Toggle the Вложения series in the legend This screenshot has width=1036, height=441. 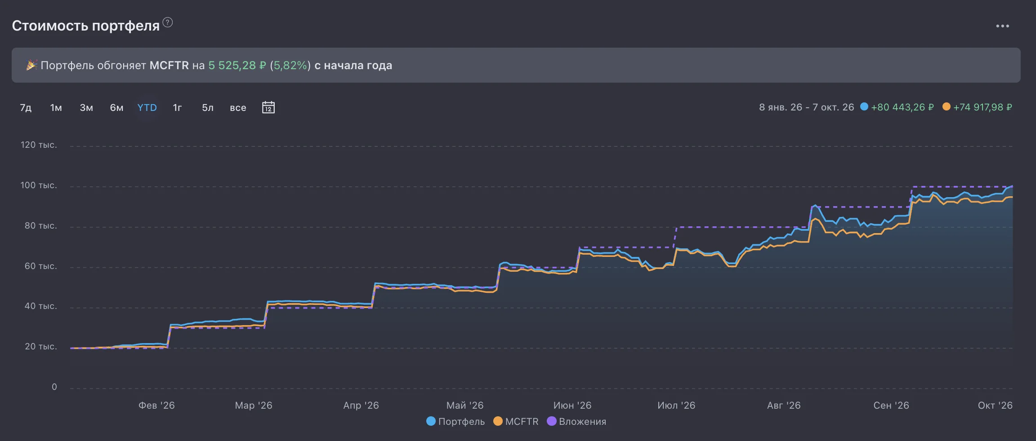576,421
